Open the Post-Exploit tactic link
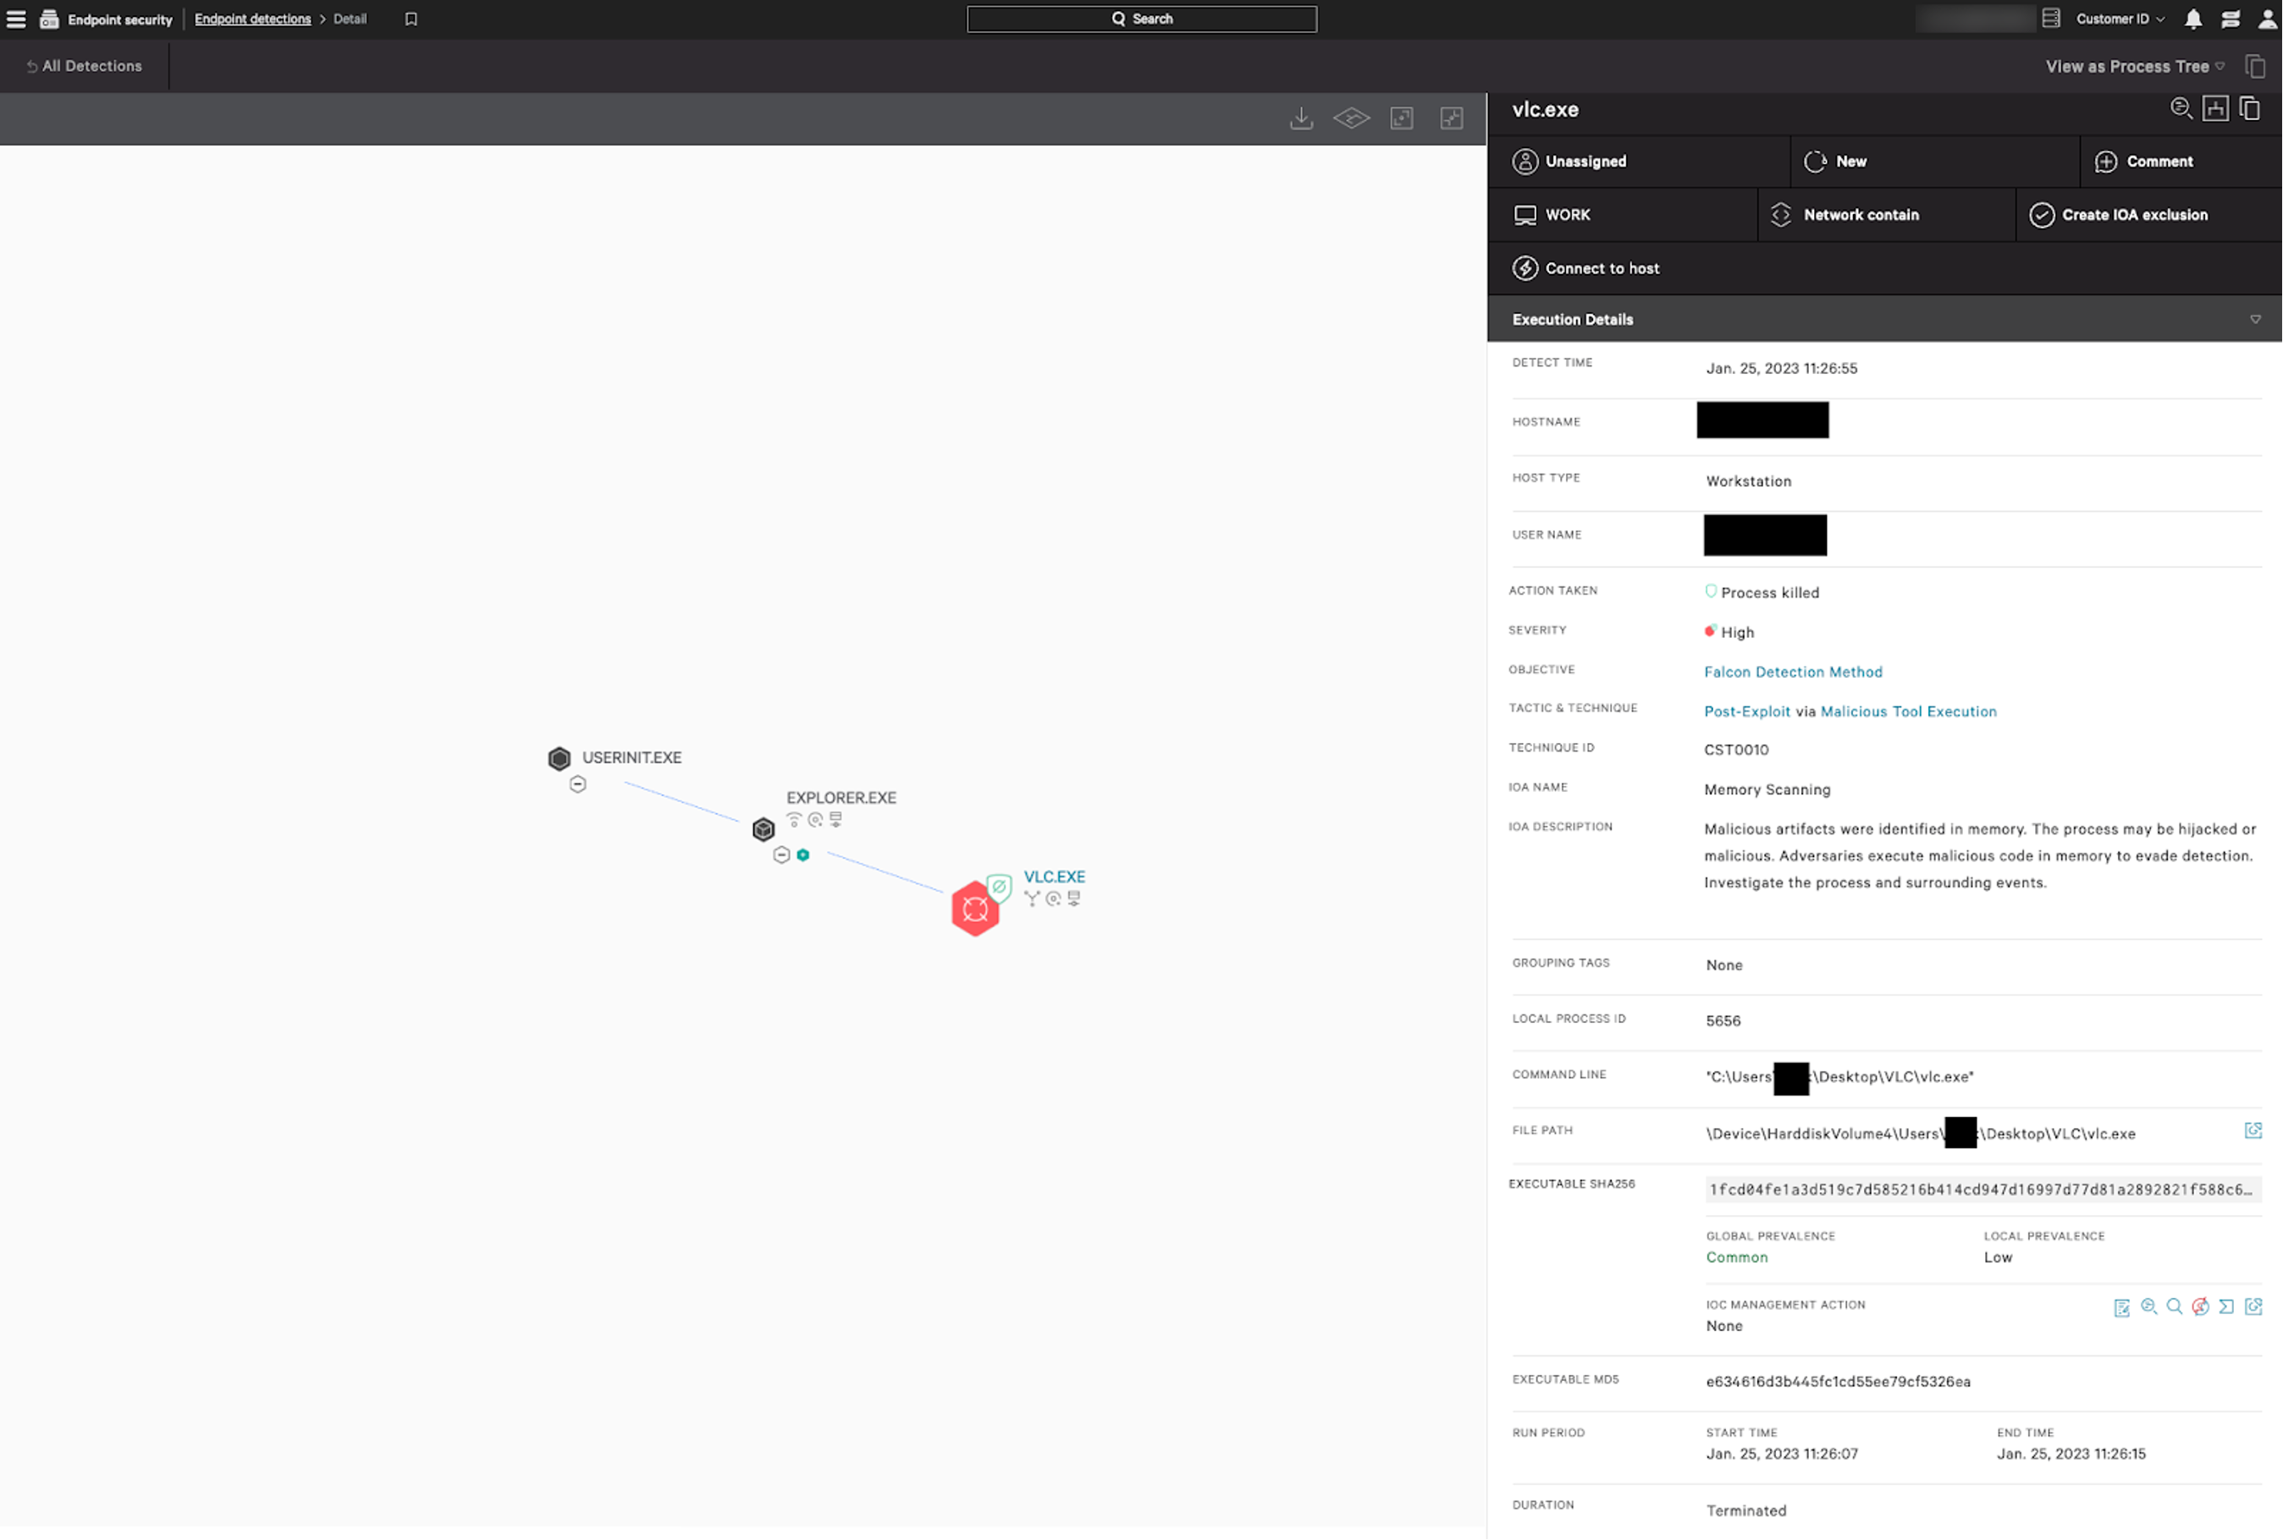Image resolution: width=2283 pixels, height=1540 pixels. pos(1746,712)
